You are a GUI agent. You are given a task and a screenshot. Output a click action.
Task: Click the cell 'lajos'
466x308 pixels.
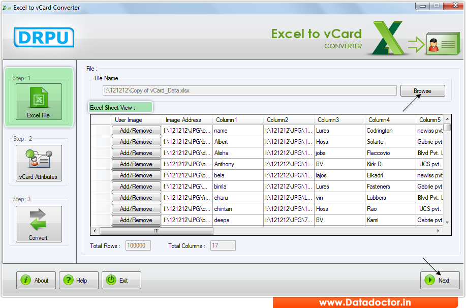pos(339,175)
